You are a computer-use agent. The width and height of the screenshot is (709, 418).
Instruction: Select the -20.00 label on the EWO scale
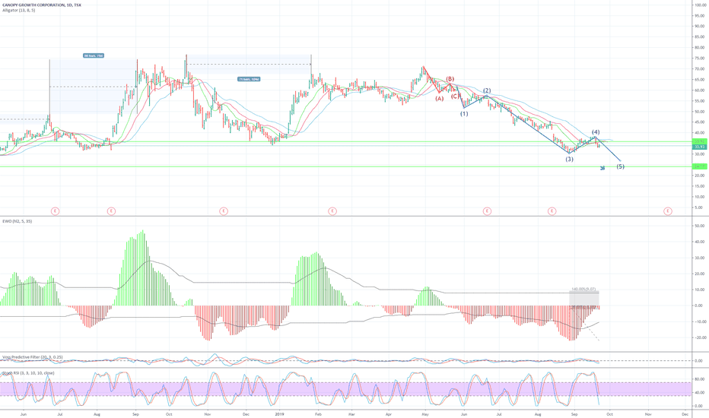[700, 337]
